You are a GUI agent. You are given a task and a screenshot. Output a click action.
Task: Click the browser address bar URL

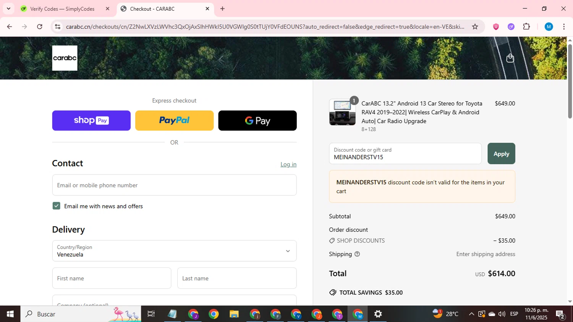tap(265, 27)
